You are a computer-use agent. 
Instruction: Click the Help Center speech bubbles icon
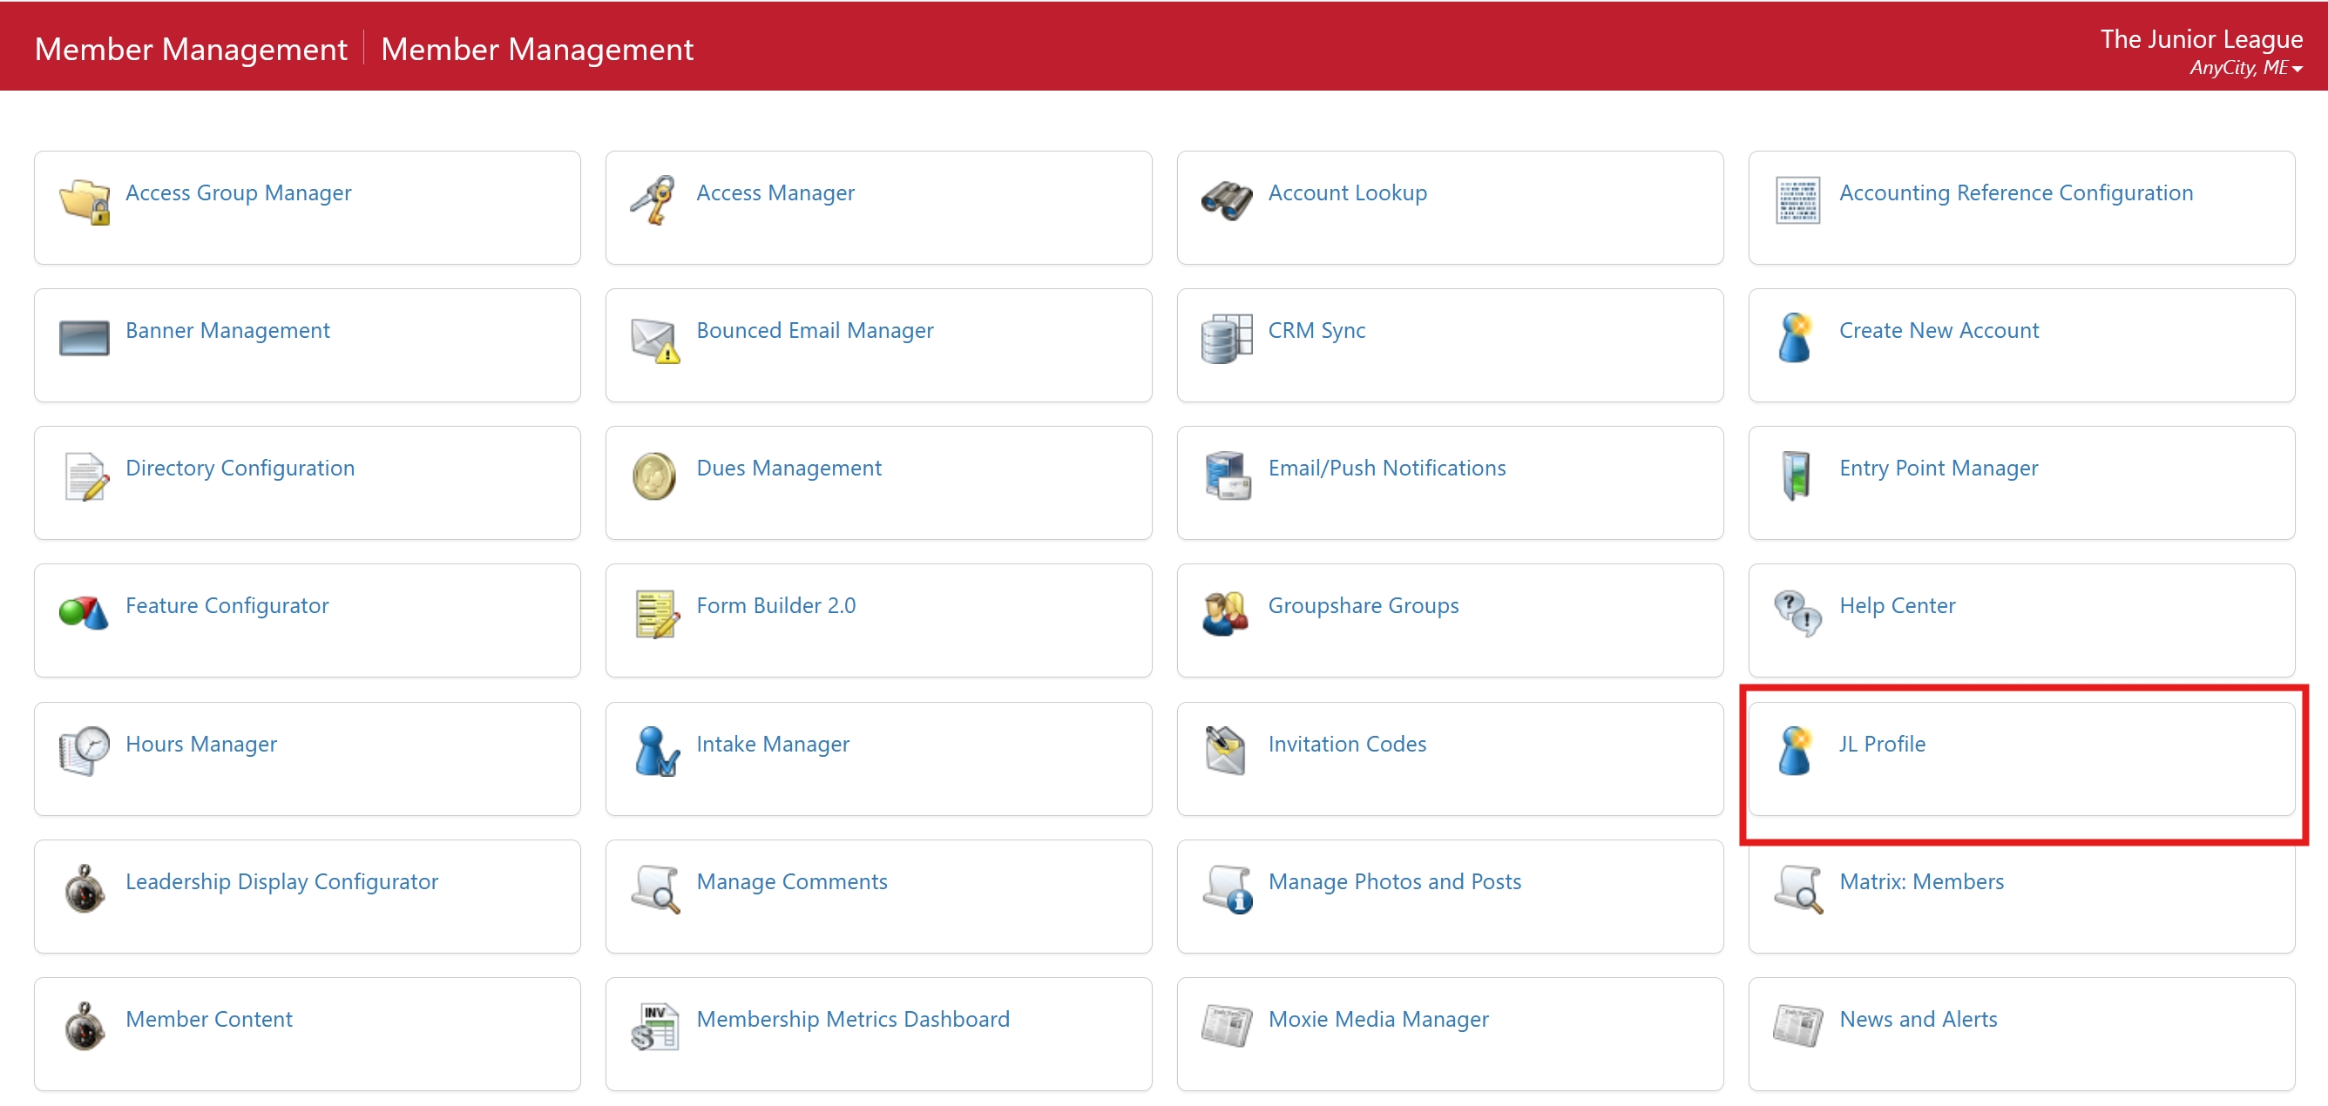[1797, 614]
